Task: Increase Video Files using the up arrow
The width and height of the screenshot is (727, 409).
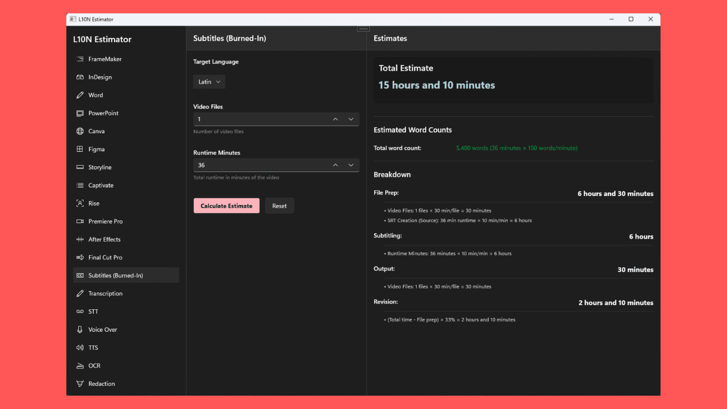Action: pyautogui.click(x=335, y=119)
